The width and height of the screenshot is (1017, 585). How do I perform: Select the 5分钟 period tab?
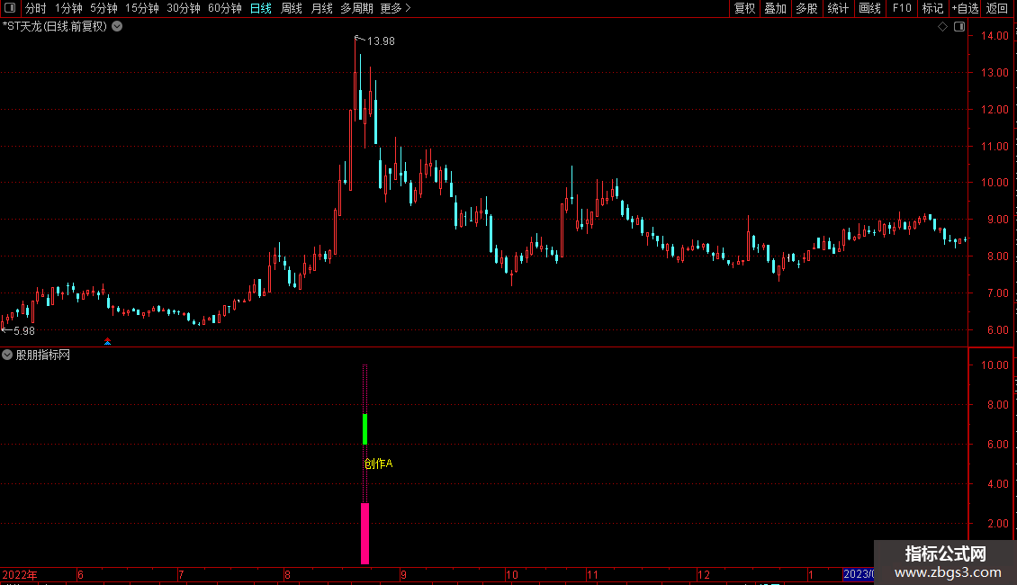point(103,8)
